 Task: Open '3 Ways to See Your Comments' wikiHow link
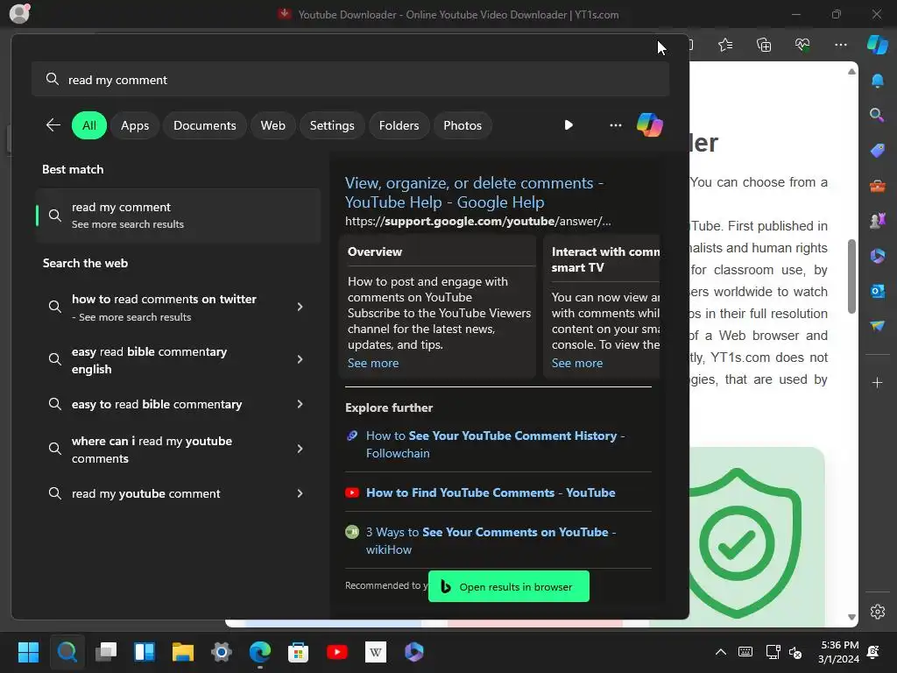491,540
